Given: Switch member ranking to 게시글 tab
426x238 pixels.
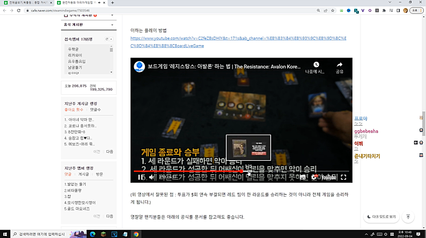Looking at the screenshot, I should click(x=84, y=174).
